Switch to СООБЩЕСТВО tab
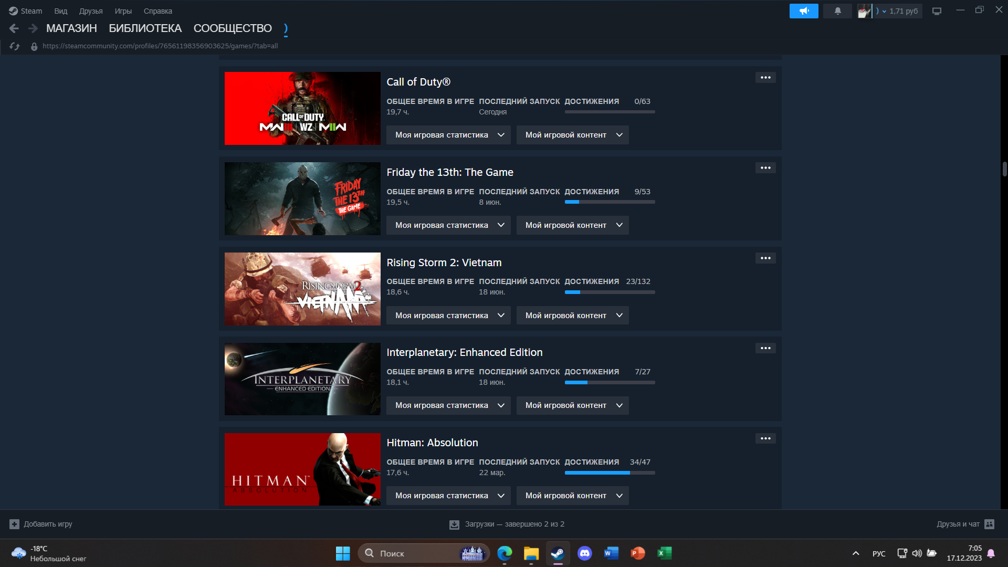Screen dimensions: 1008x567 coord(233,28)
